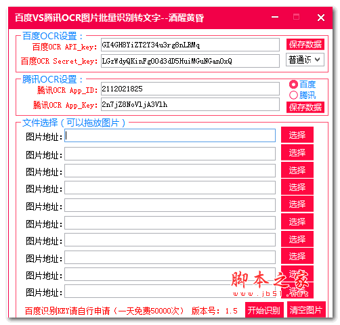Click the 腾讯OCR App_ID input field
340x325 pixels.
[190, 89]
